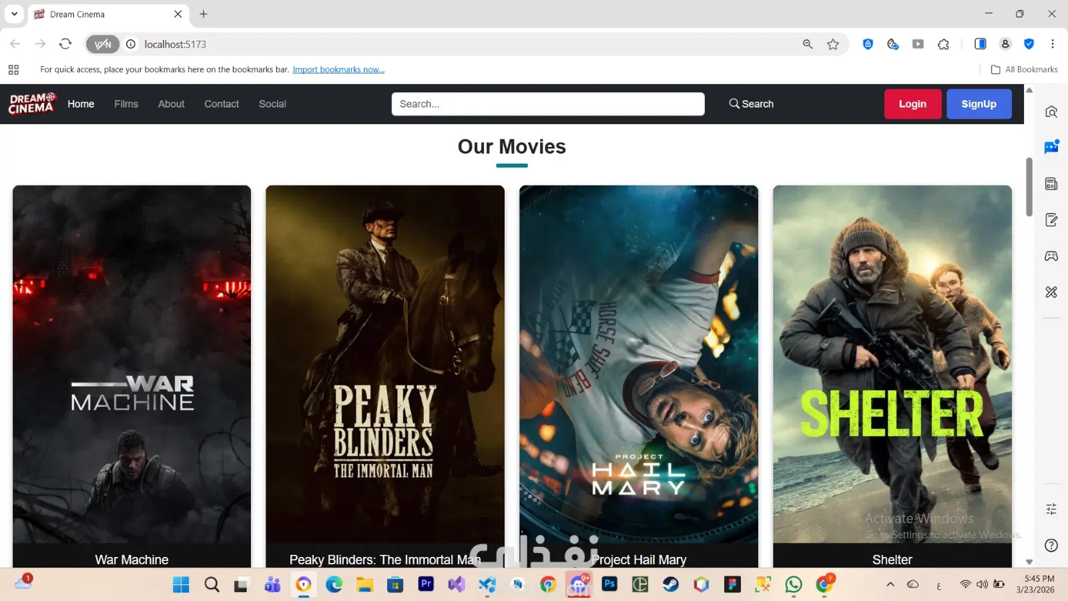The height and width of the screenshot is (601, 1068).
Task: Open the browser three-dot menu
Action: click(1053, 44)
